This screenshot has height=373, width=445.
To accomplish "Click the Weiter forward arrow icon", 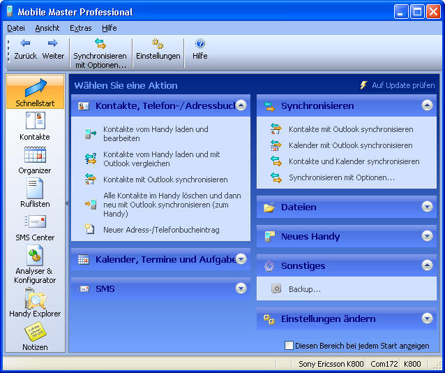I will click(53, 43).
